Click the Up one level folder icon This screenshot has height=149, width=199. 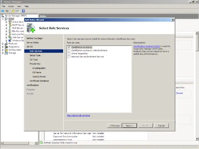tap(13, 11)
